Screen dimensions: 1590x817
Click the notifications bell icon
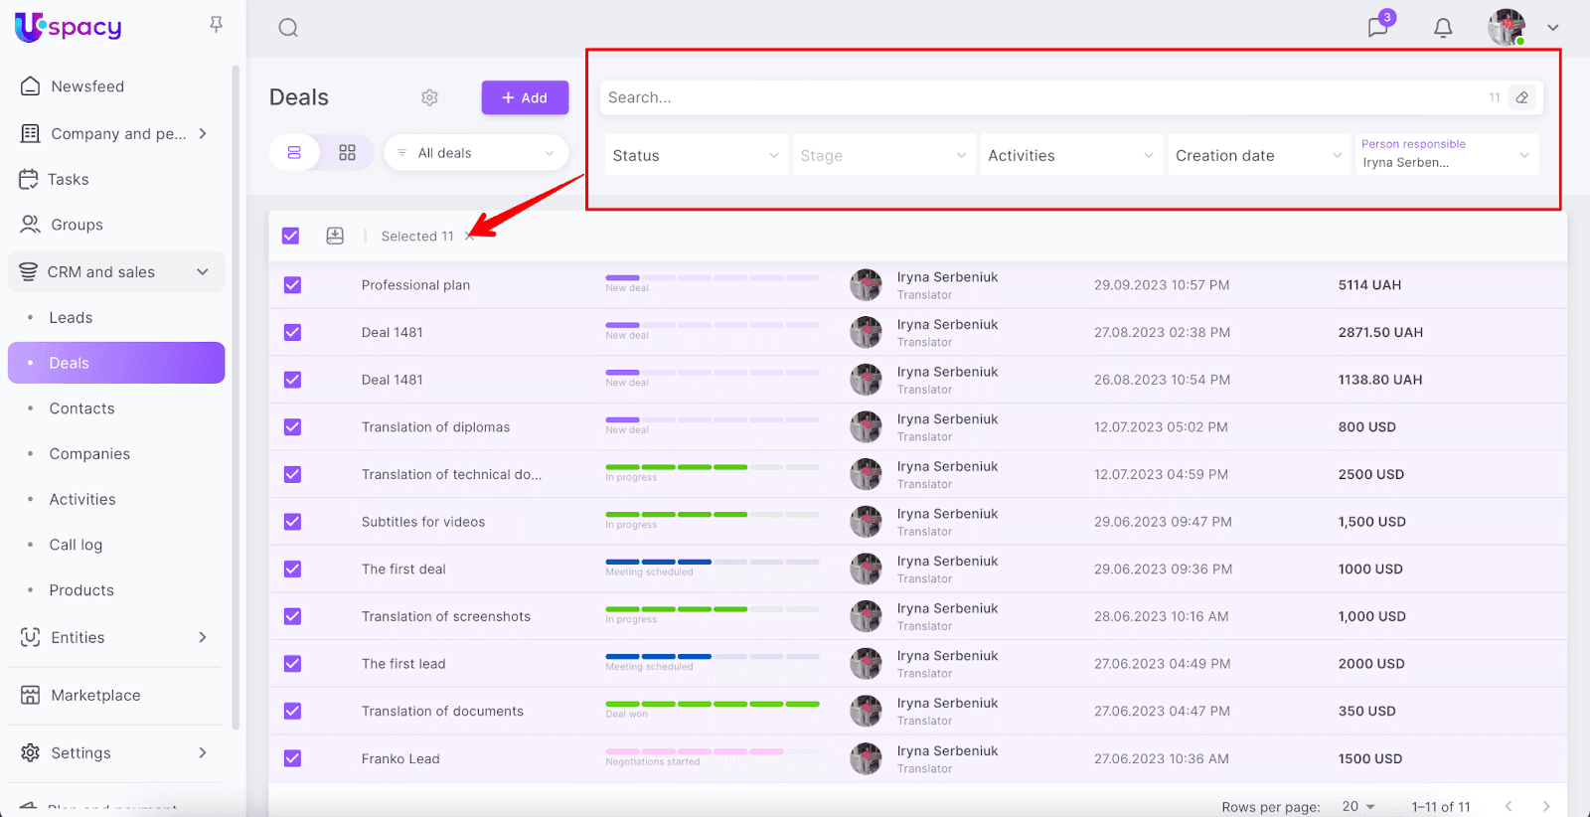(1443, 28)
